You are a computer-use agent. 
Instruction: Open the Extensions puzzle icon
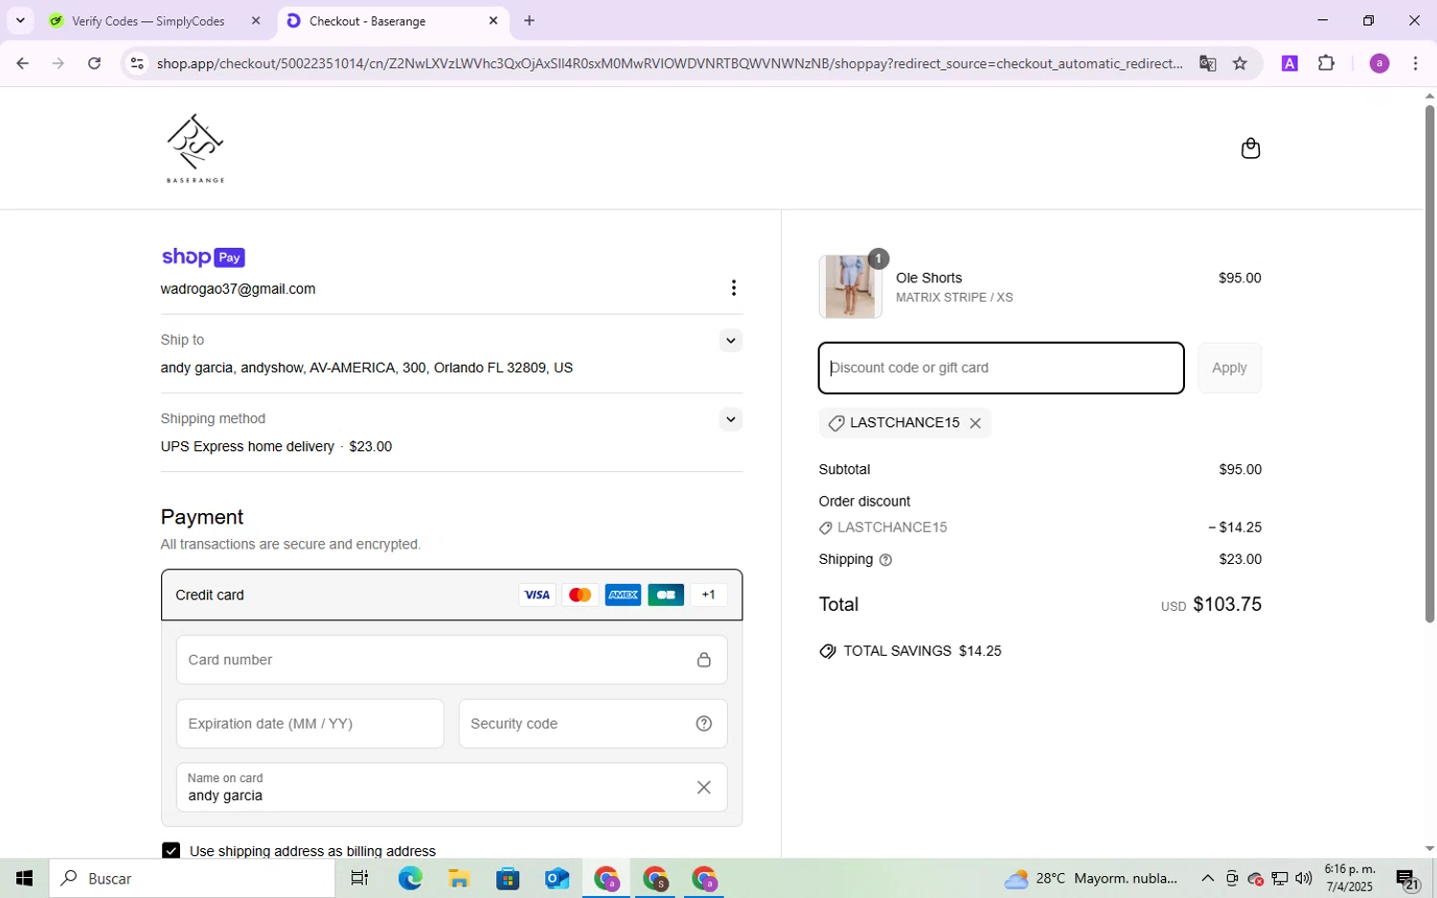point(1326,63)
